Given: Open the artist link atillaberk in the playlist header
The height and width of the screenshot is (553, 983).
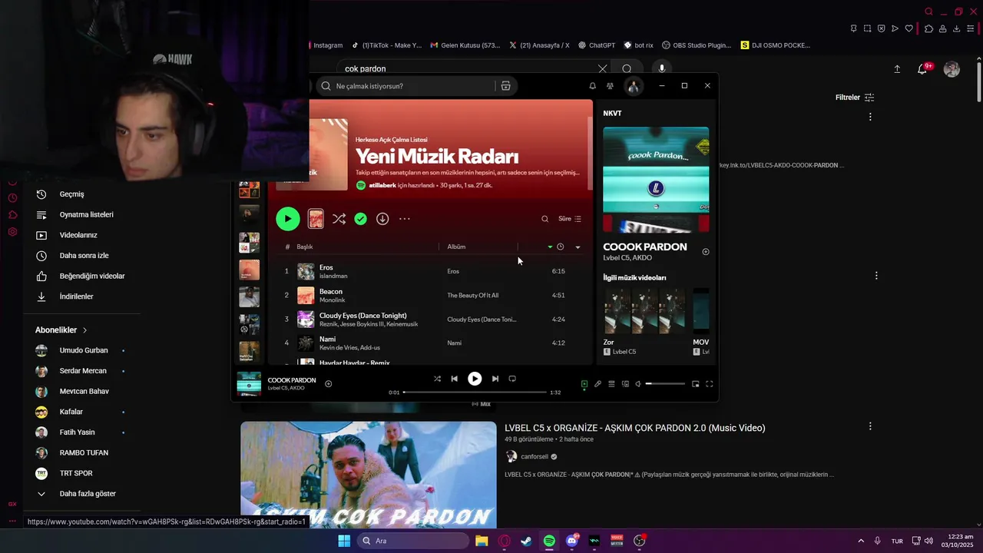Looking at the screenshot, I should pos(382,185).
